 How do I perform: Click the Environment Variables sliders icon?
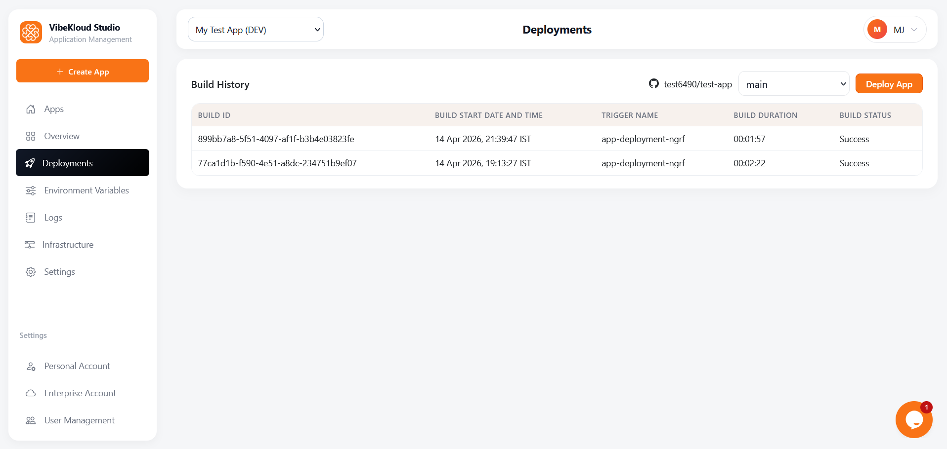click(31, 190)
